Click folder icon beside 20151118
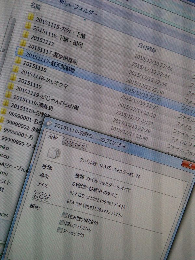195x260 pixels. (18, 60)
